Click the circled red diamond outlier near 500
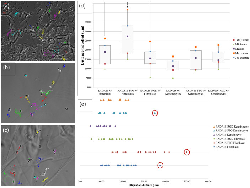 click(x=187, y=152)
